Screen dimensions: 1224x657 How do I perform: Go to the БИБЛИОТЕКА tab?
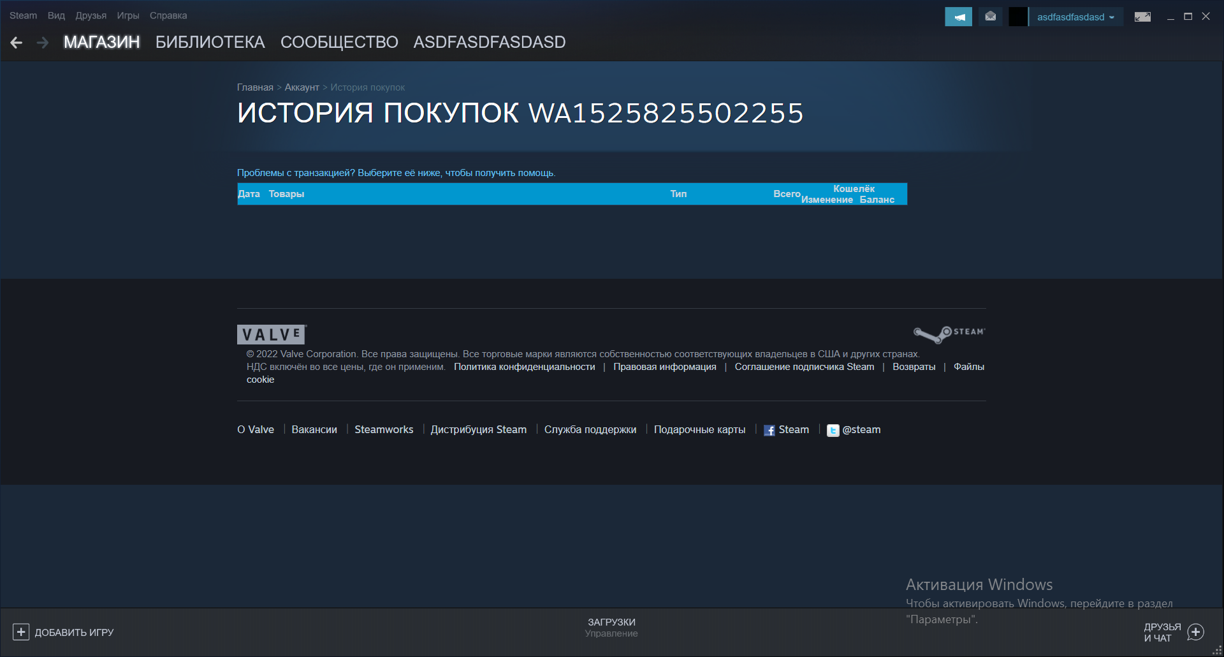click(210, 42)
